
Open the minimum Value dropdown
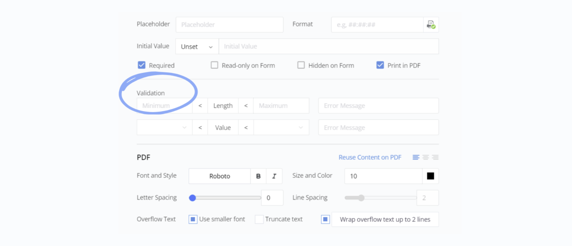coord(164,128)
